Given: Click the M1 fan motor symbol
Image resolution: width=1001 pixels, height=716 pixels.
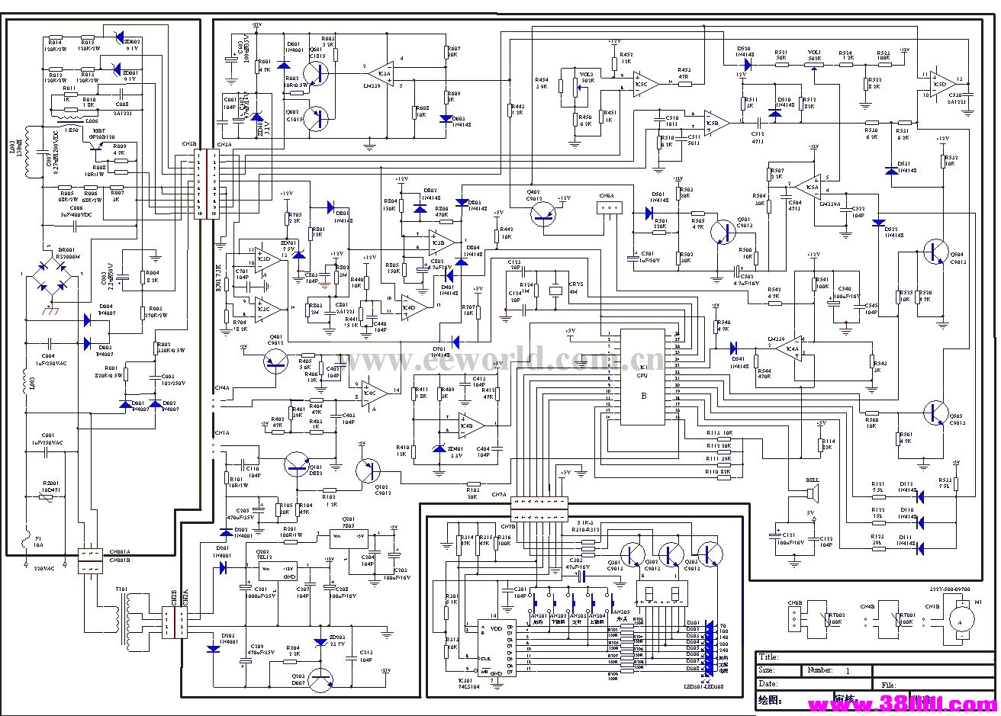Looking at the screenshot, I should point(961,620).
